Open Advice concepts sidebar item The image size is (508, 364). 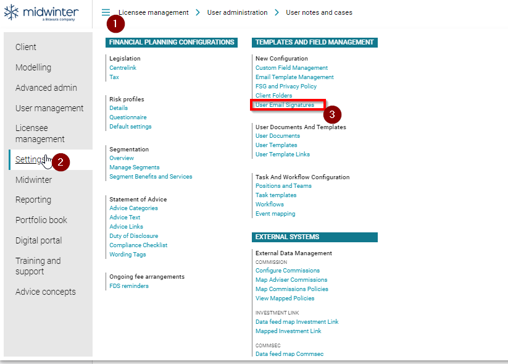click(x=45, y=292)
